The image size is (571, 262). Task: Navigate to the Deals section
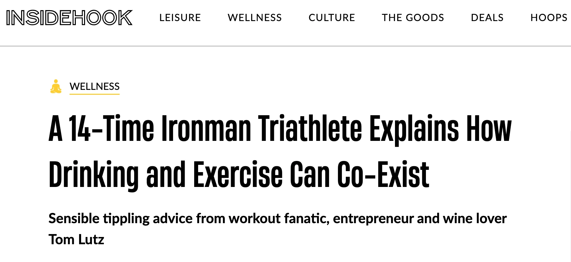coord(487,18)
